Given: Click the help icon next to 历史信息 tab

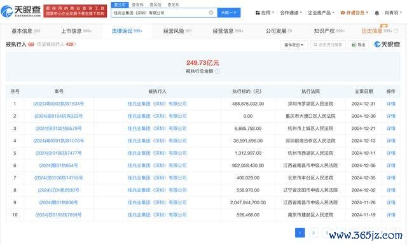Looking at the screenshot, I should click(396, 31).
